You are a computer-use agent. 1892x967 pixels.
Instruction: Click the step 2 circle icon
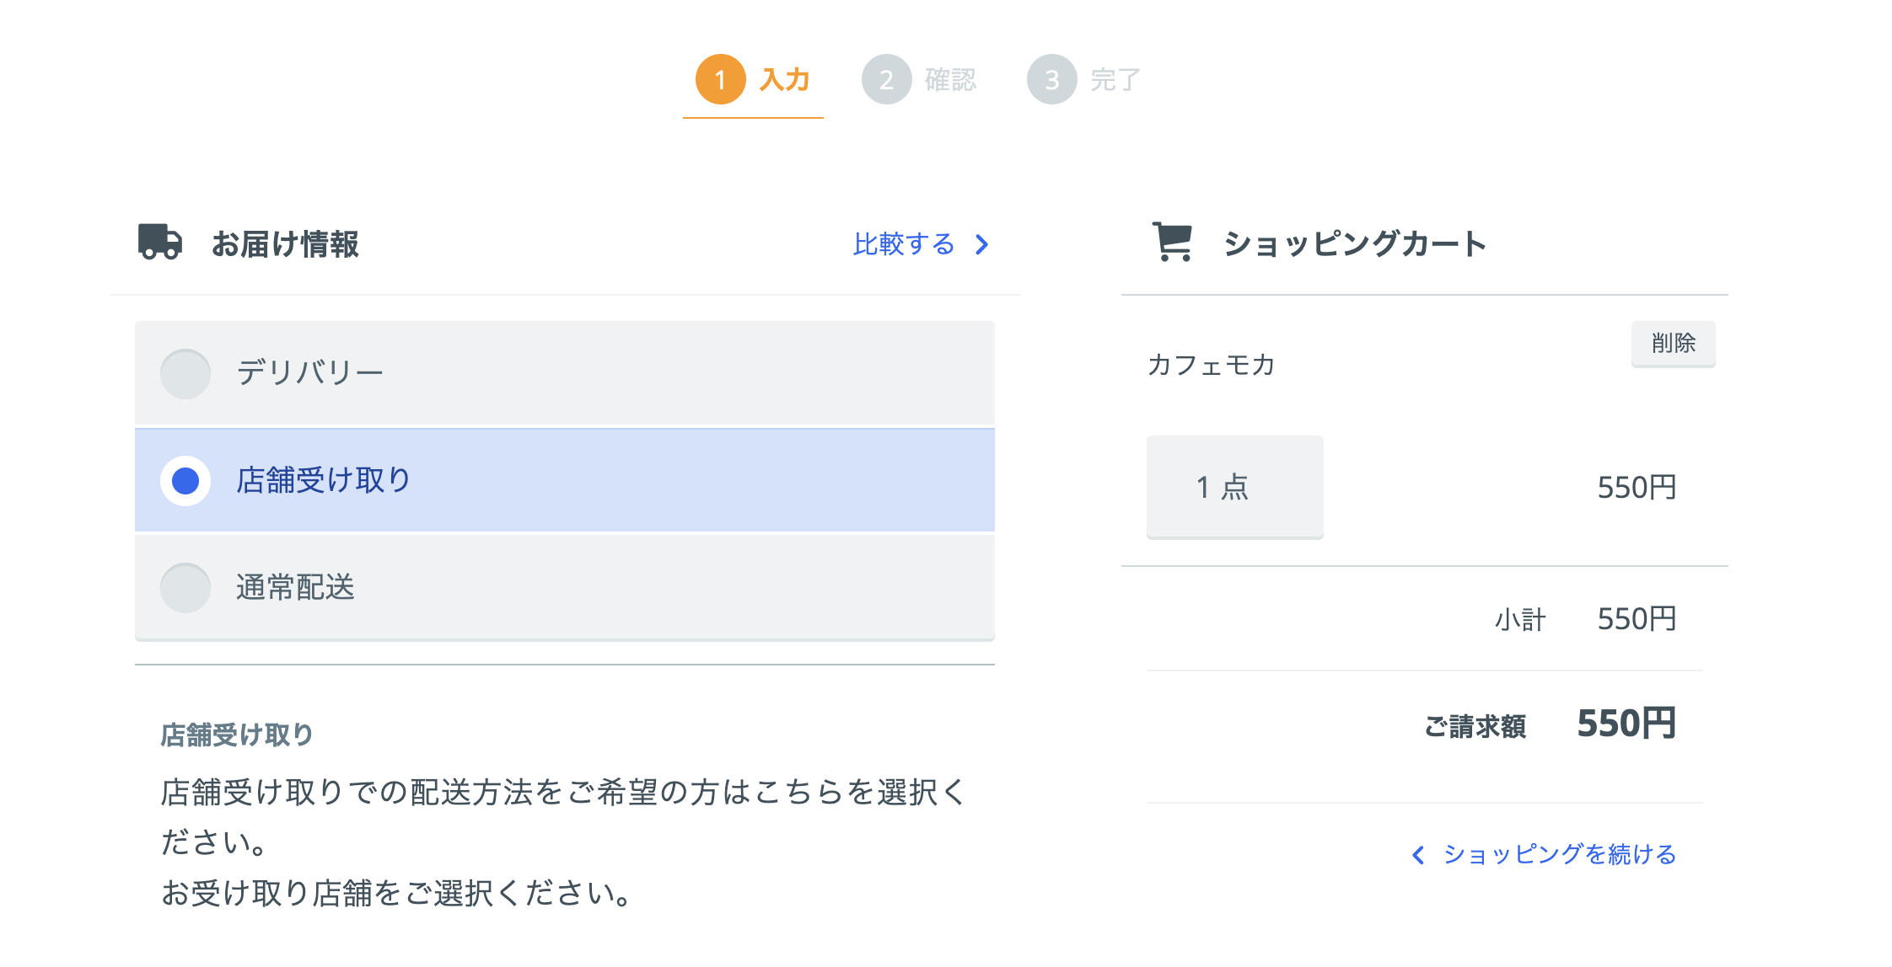(x=886, y=80)
